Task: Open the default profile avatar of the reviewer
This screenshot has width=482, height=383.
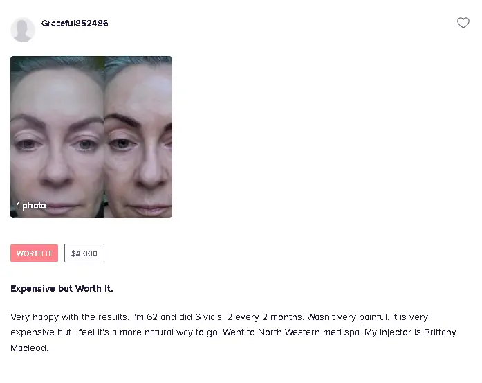Action: pos(23,30)
